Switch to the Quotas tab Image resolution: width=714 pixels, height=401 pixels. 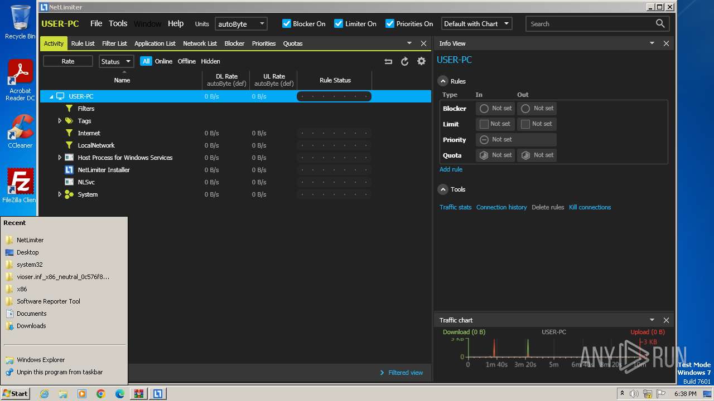(293, 43)
